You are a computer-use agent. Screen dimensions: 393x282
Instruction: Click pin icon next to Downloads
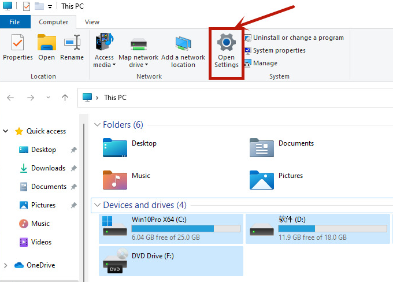coord(73,168)
